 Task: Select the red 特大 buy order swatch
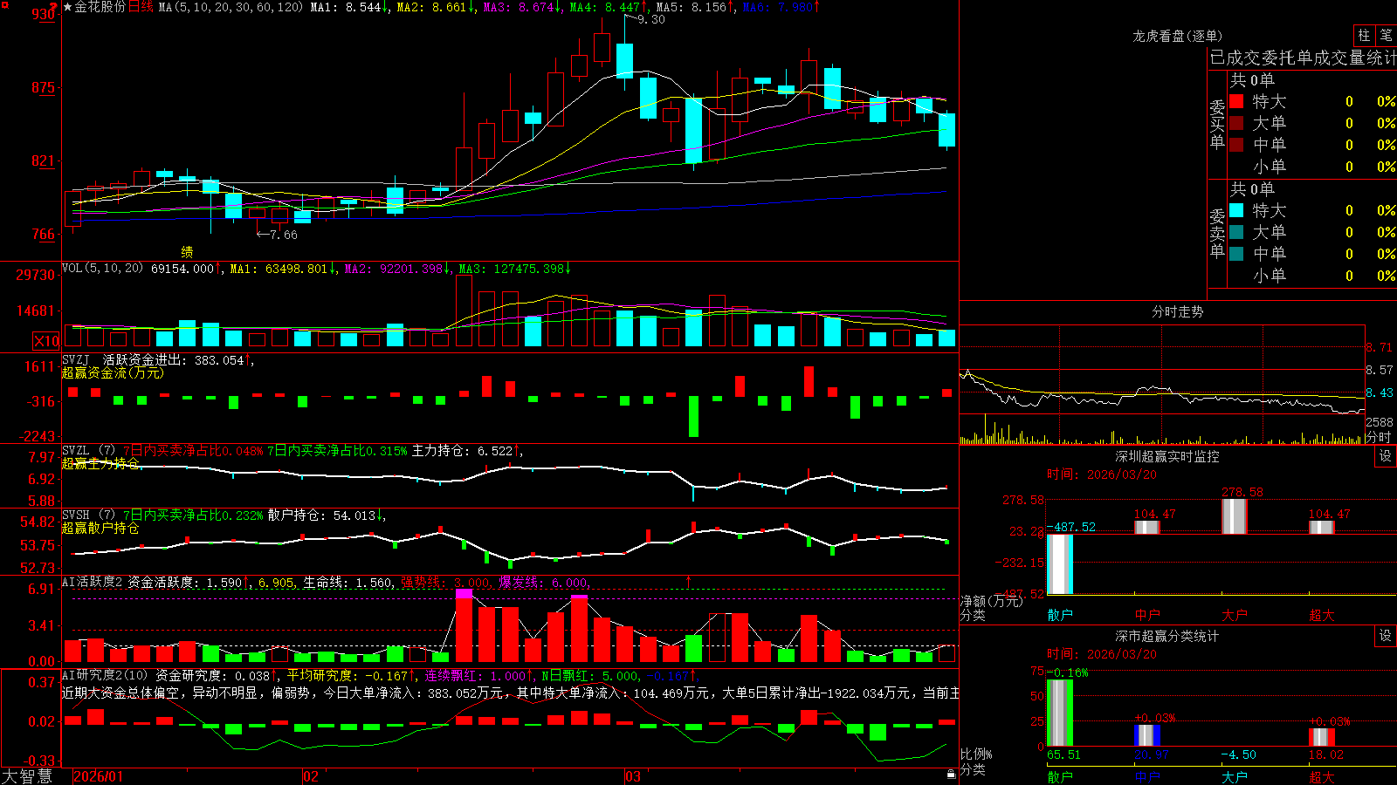(1236, 101)
